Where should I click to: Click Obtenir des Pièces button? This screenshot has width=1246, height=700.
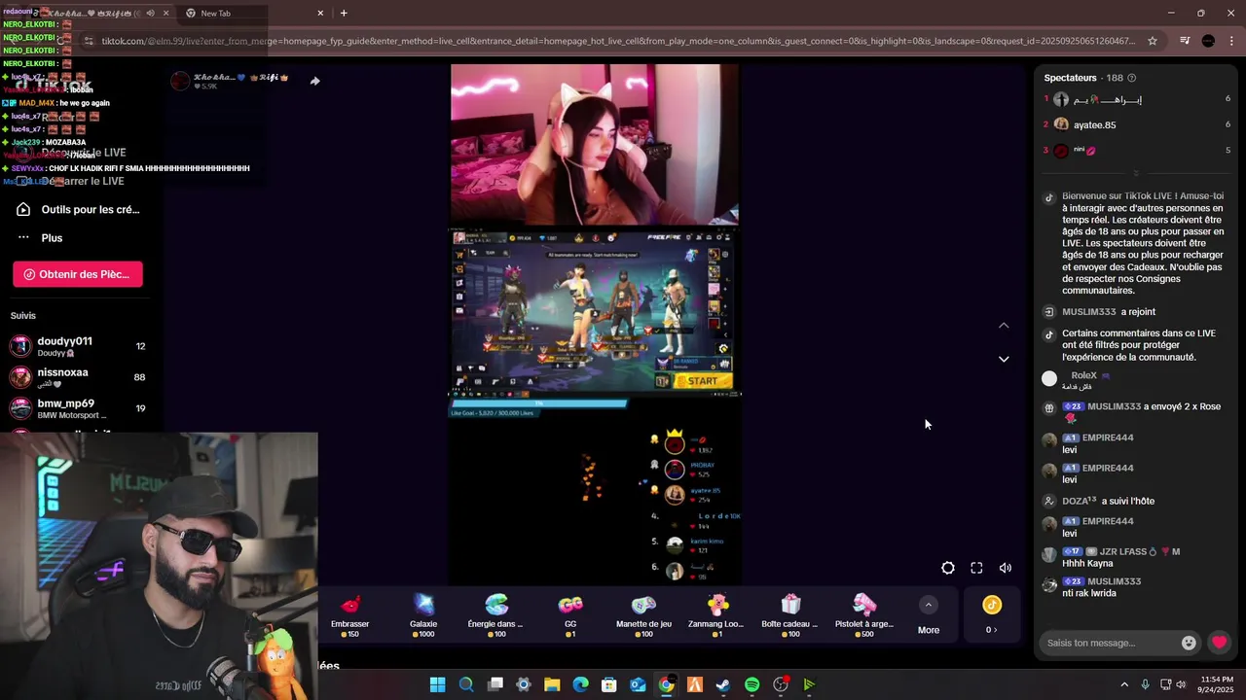(x=78, y=274)
